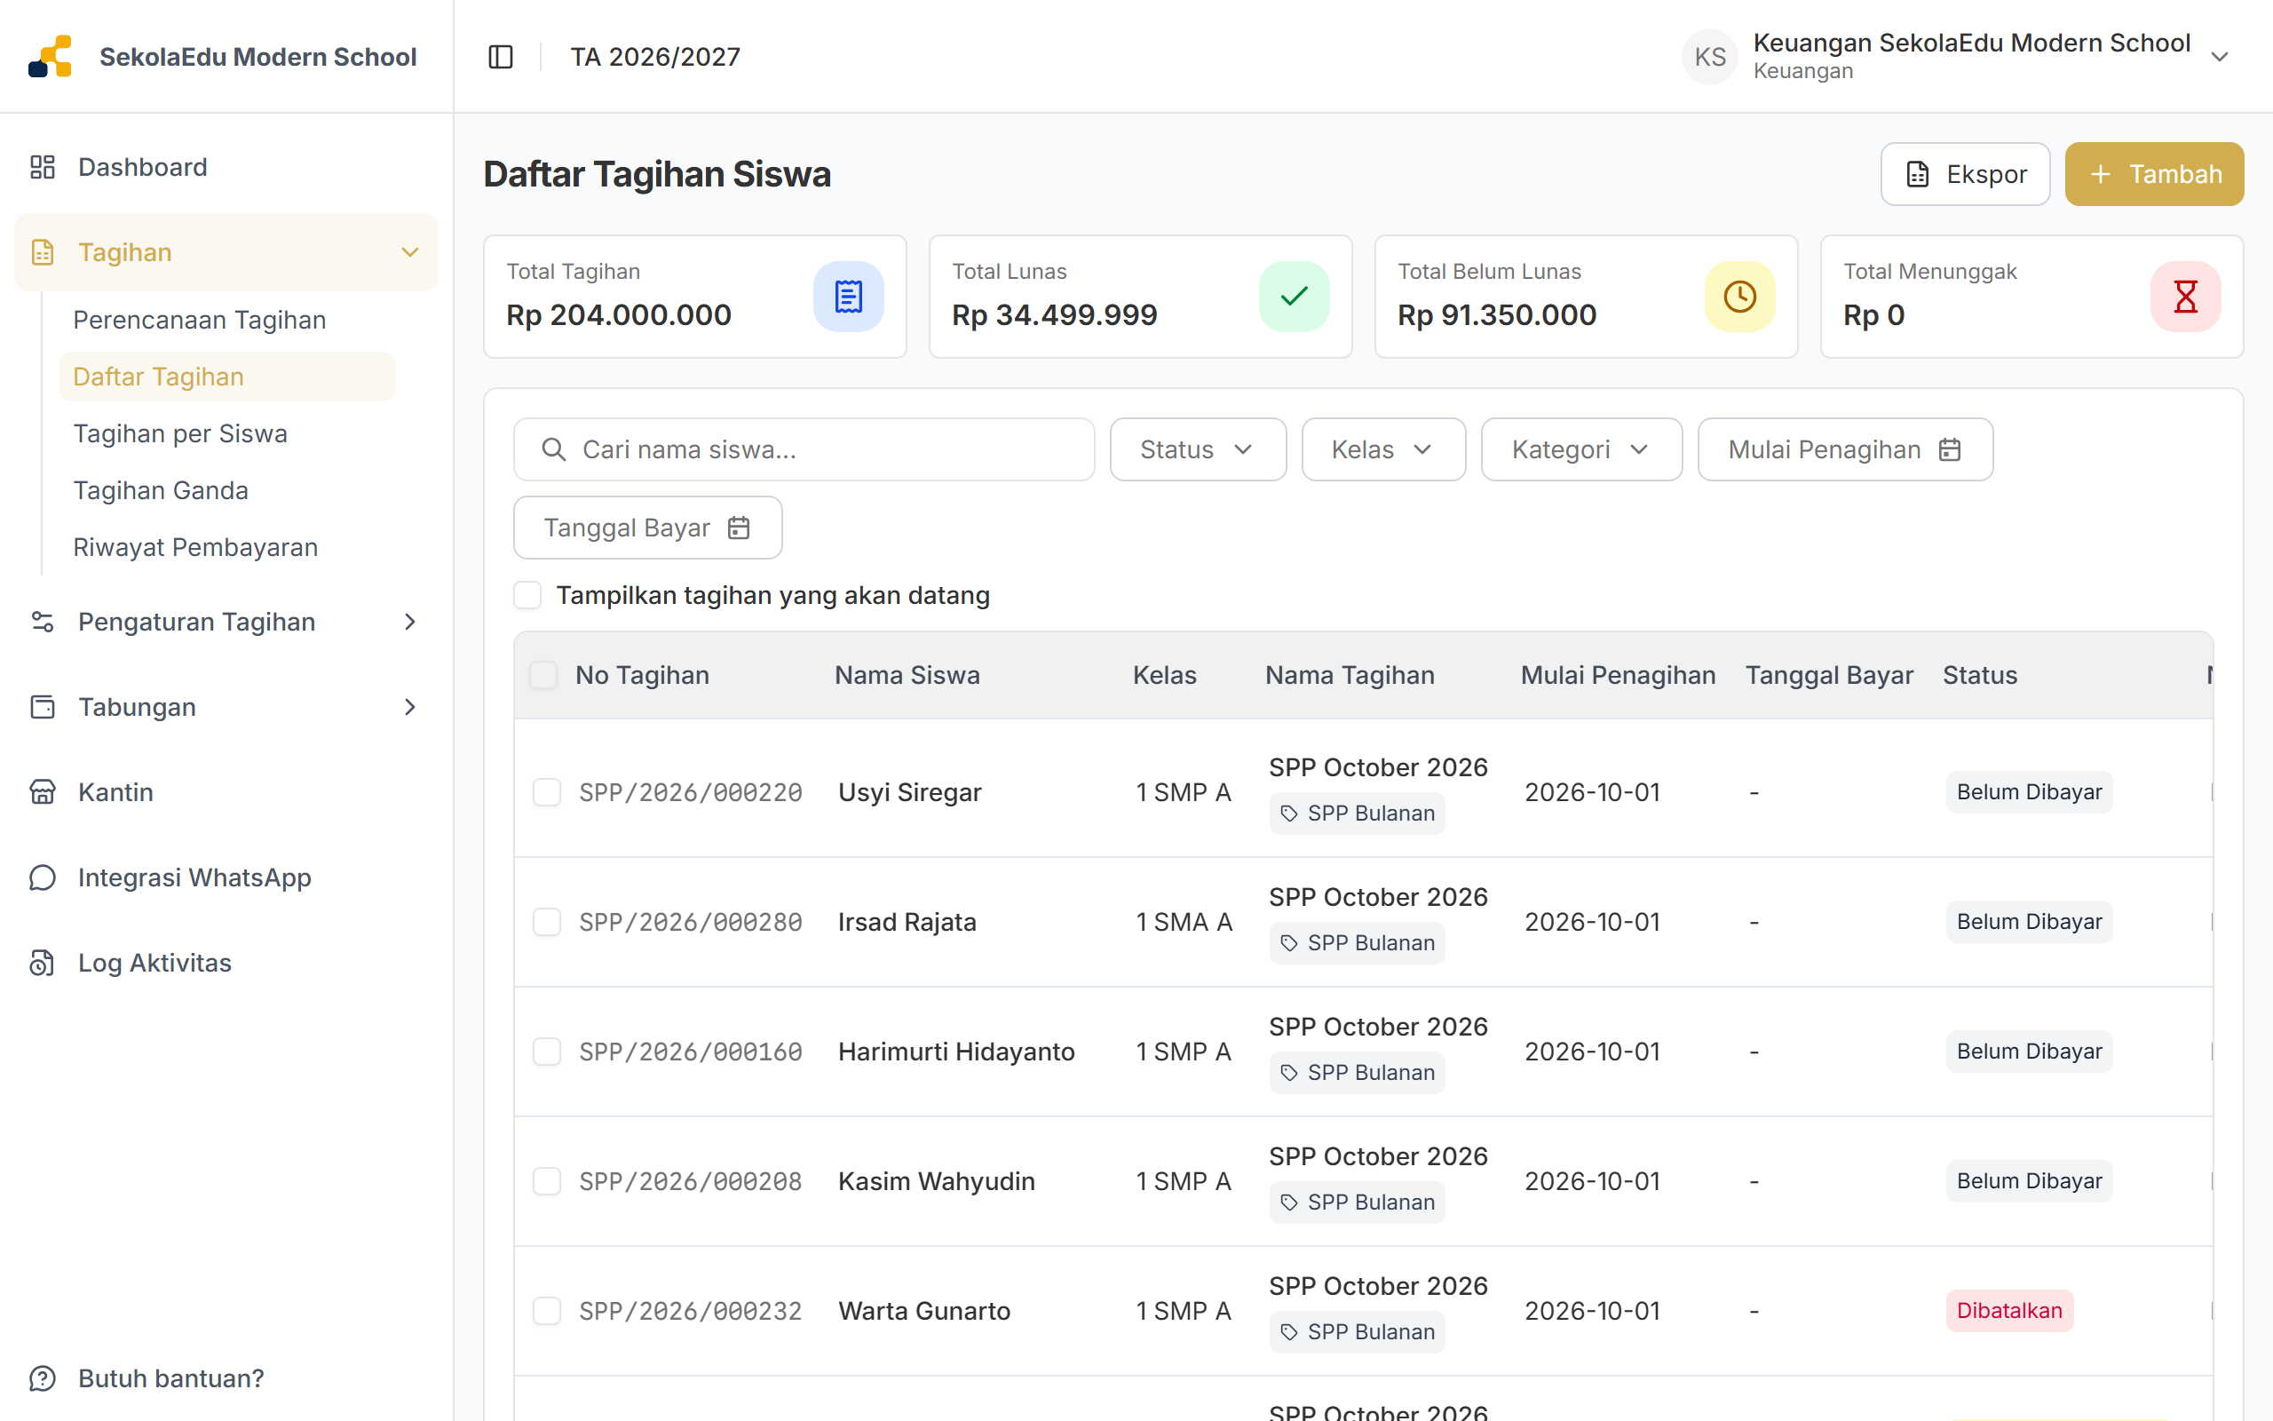This screenshot has height=1421, width=2273.
Task: Click the Total Tagihan document icon
Action: tap(848, 296)
